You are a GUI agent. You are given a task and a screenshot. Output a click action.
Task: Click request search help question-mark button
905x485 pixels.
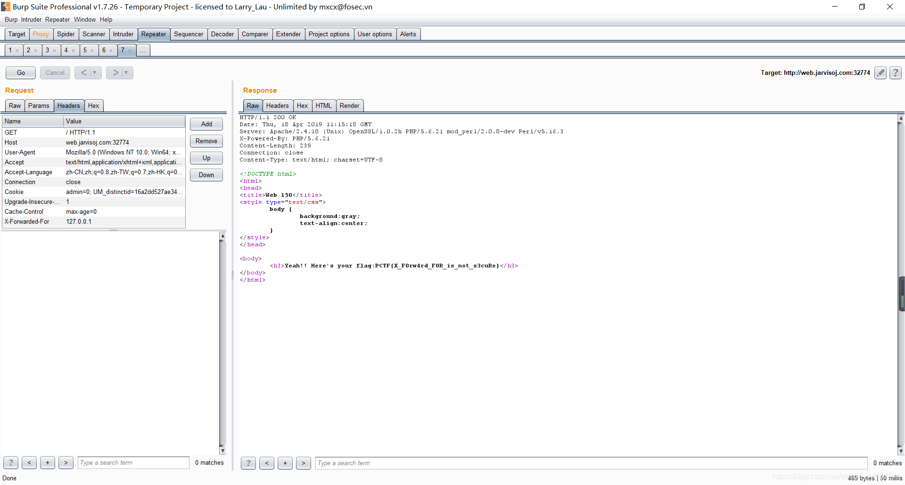pos(11,463)
